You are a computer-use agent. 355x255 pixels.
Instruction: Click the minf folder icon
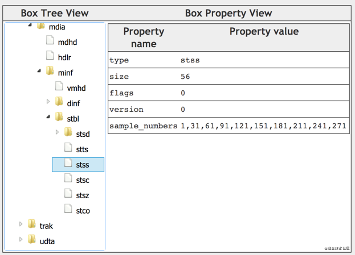click(50, 70)
